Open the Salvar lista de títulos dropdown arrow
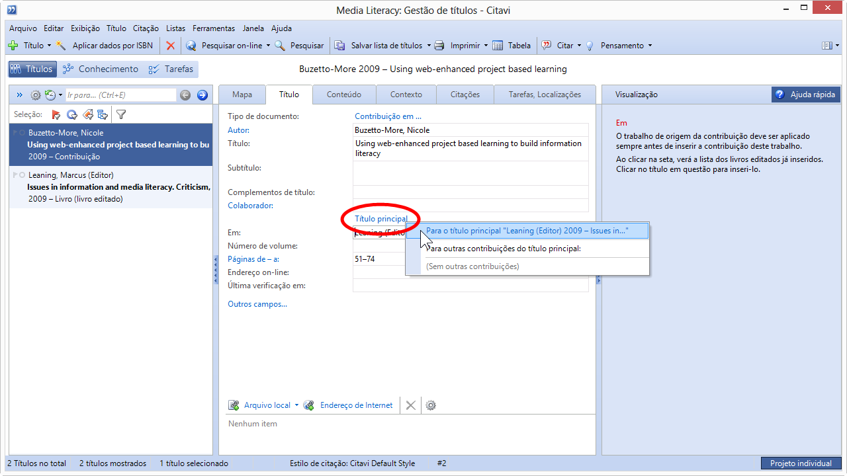The width and height of the screenshot is (847, 476). (x=428, y=46)
